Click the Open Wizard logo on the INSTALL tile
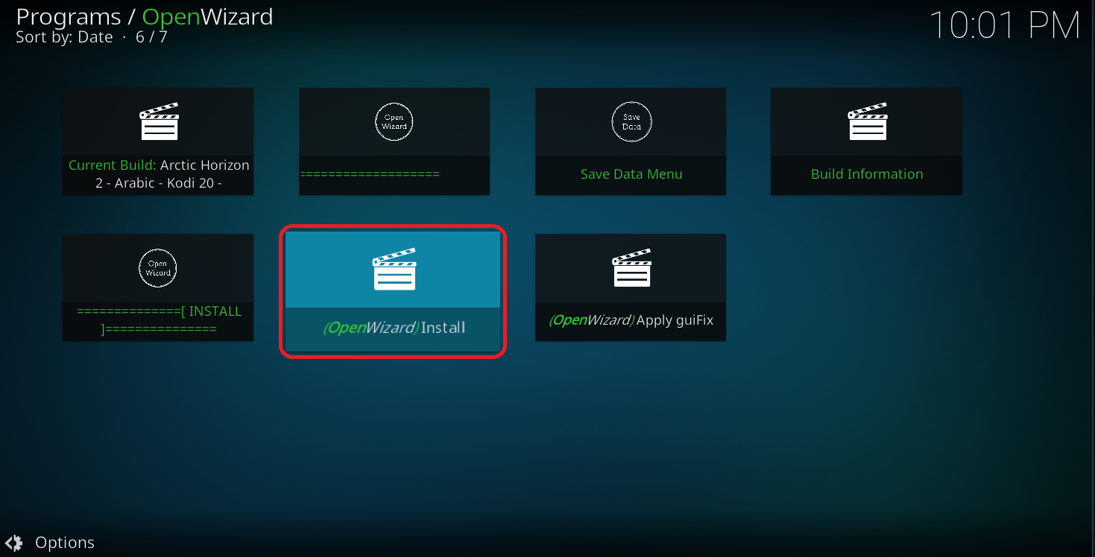The width and height of the screenshot is (1095, 557). tap(157, 267)
